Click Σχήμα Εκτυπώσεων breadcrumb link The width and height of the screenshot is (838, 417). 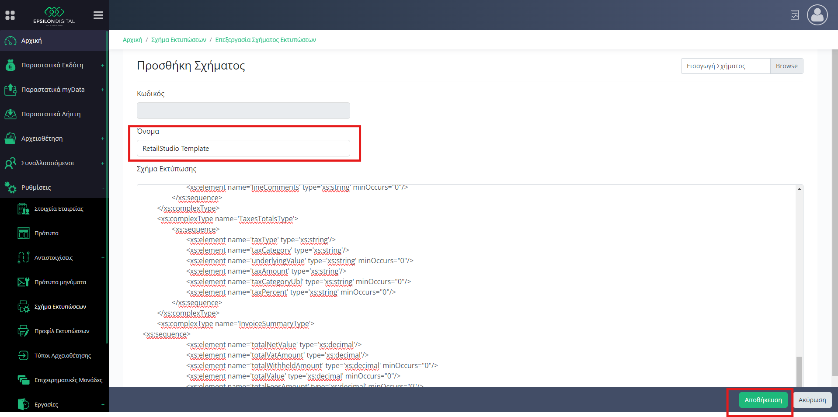pos(178,40)
